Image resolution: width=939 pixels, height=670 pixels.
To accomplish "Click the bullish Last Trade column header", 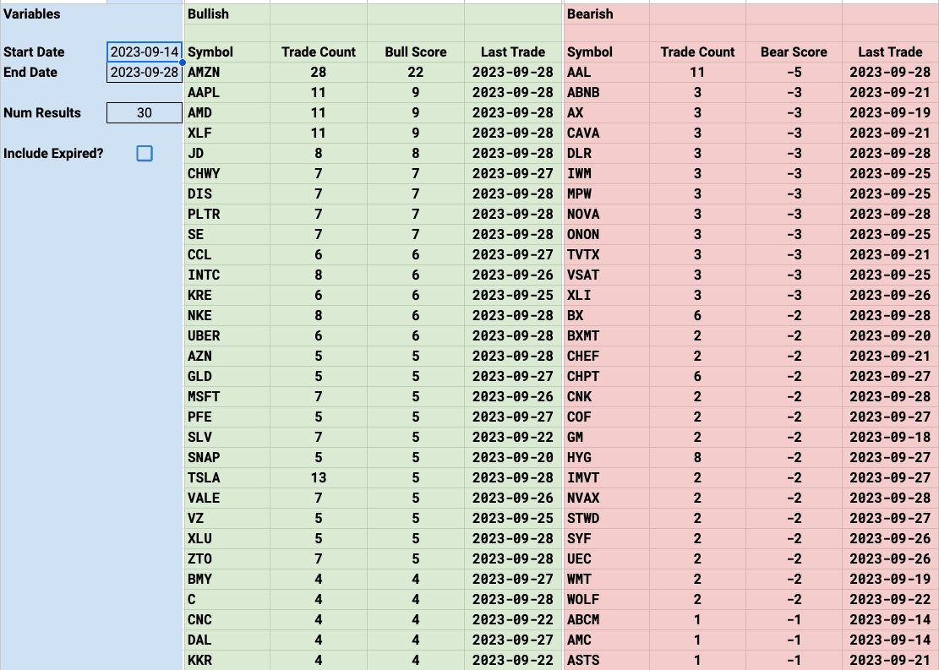I will 513,52.
